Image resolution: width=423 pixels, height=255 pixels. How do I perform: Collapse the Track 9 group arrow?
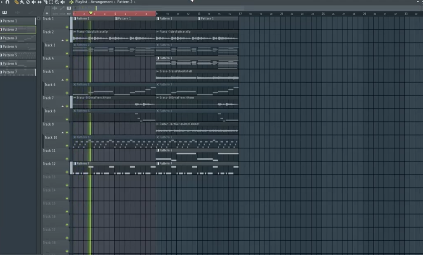tap(62, 132)
